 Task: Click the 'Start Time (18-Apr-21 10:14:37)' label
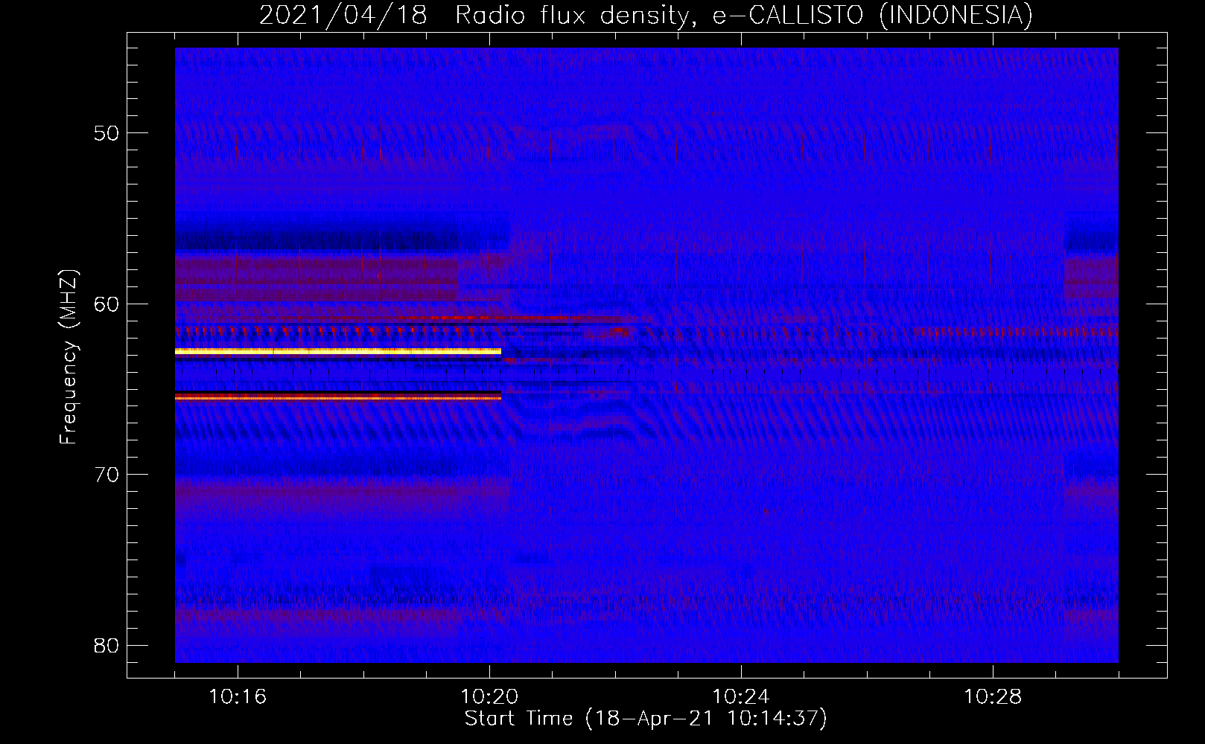646,719
